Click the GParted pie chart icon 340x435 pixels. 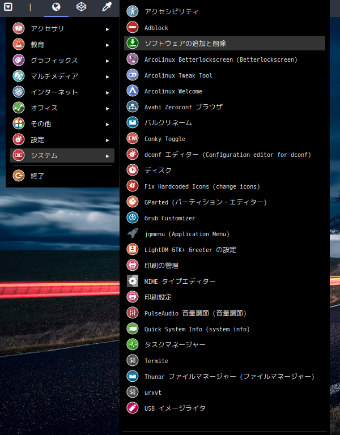[133, 202]
